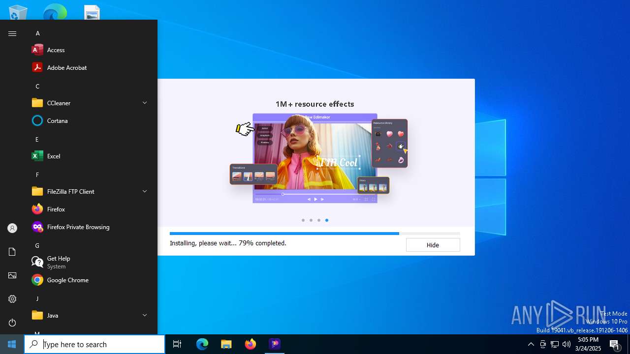The height and width of the screenshot is (354, 630).
Task: Show hidden system tray icons
Action: [531, 344]
